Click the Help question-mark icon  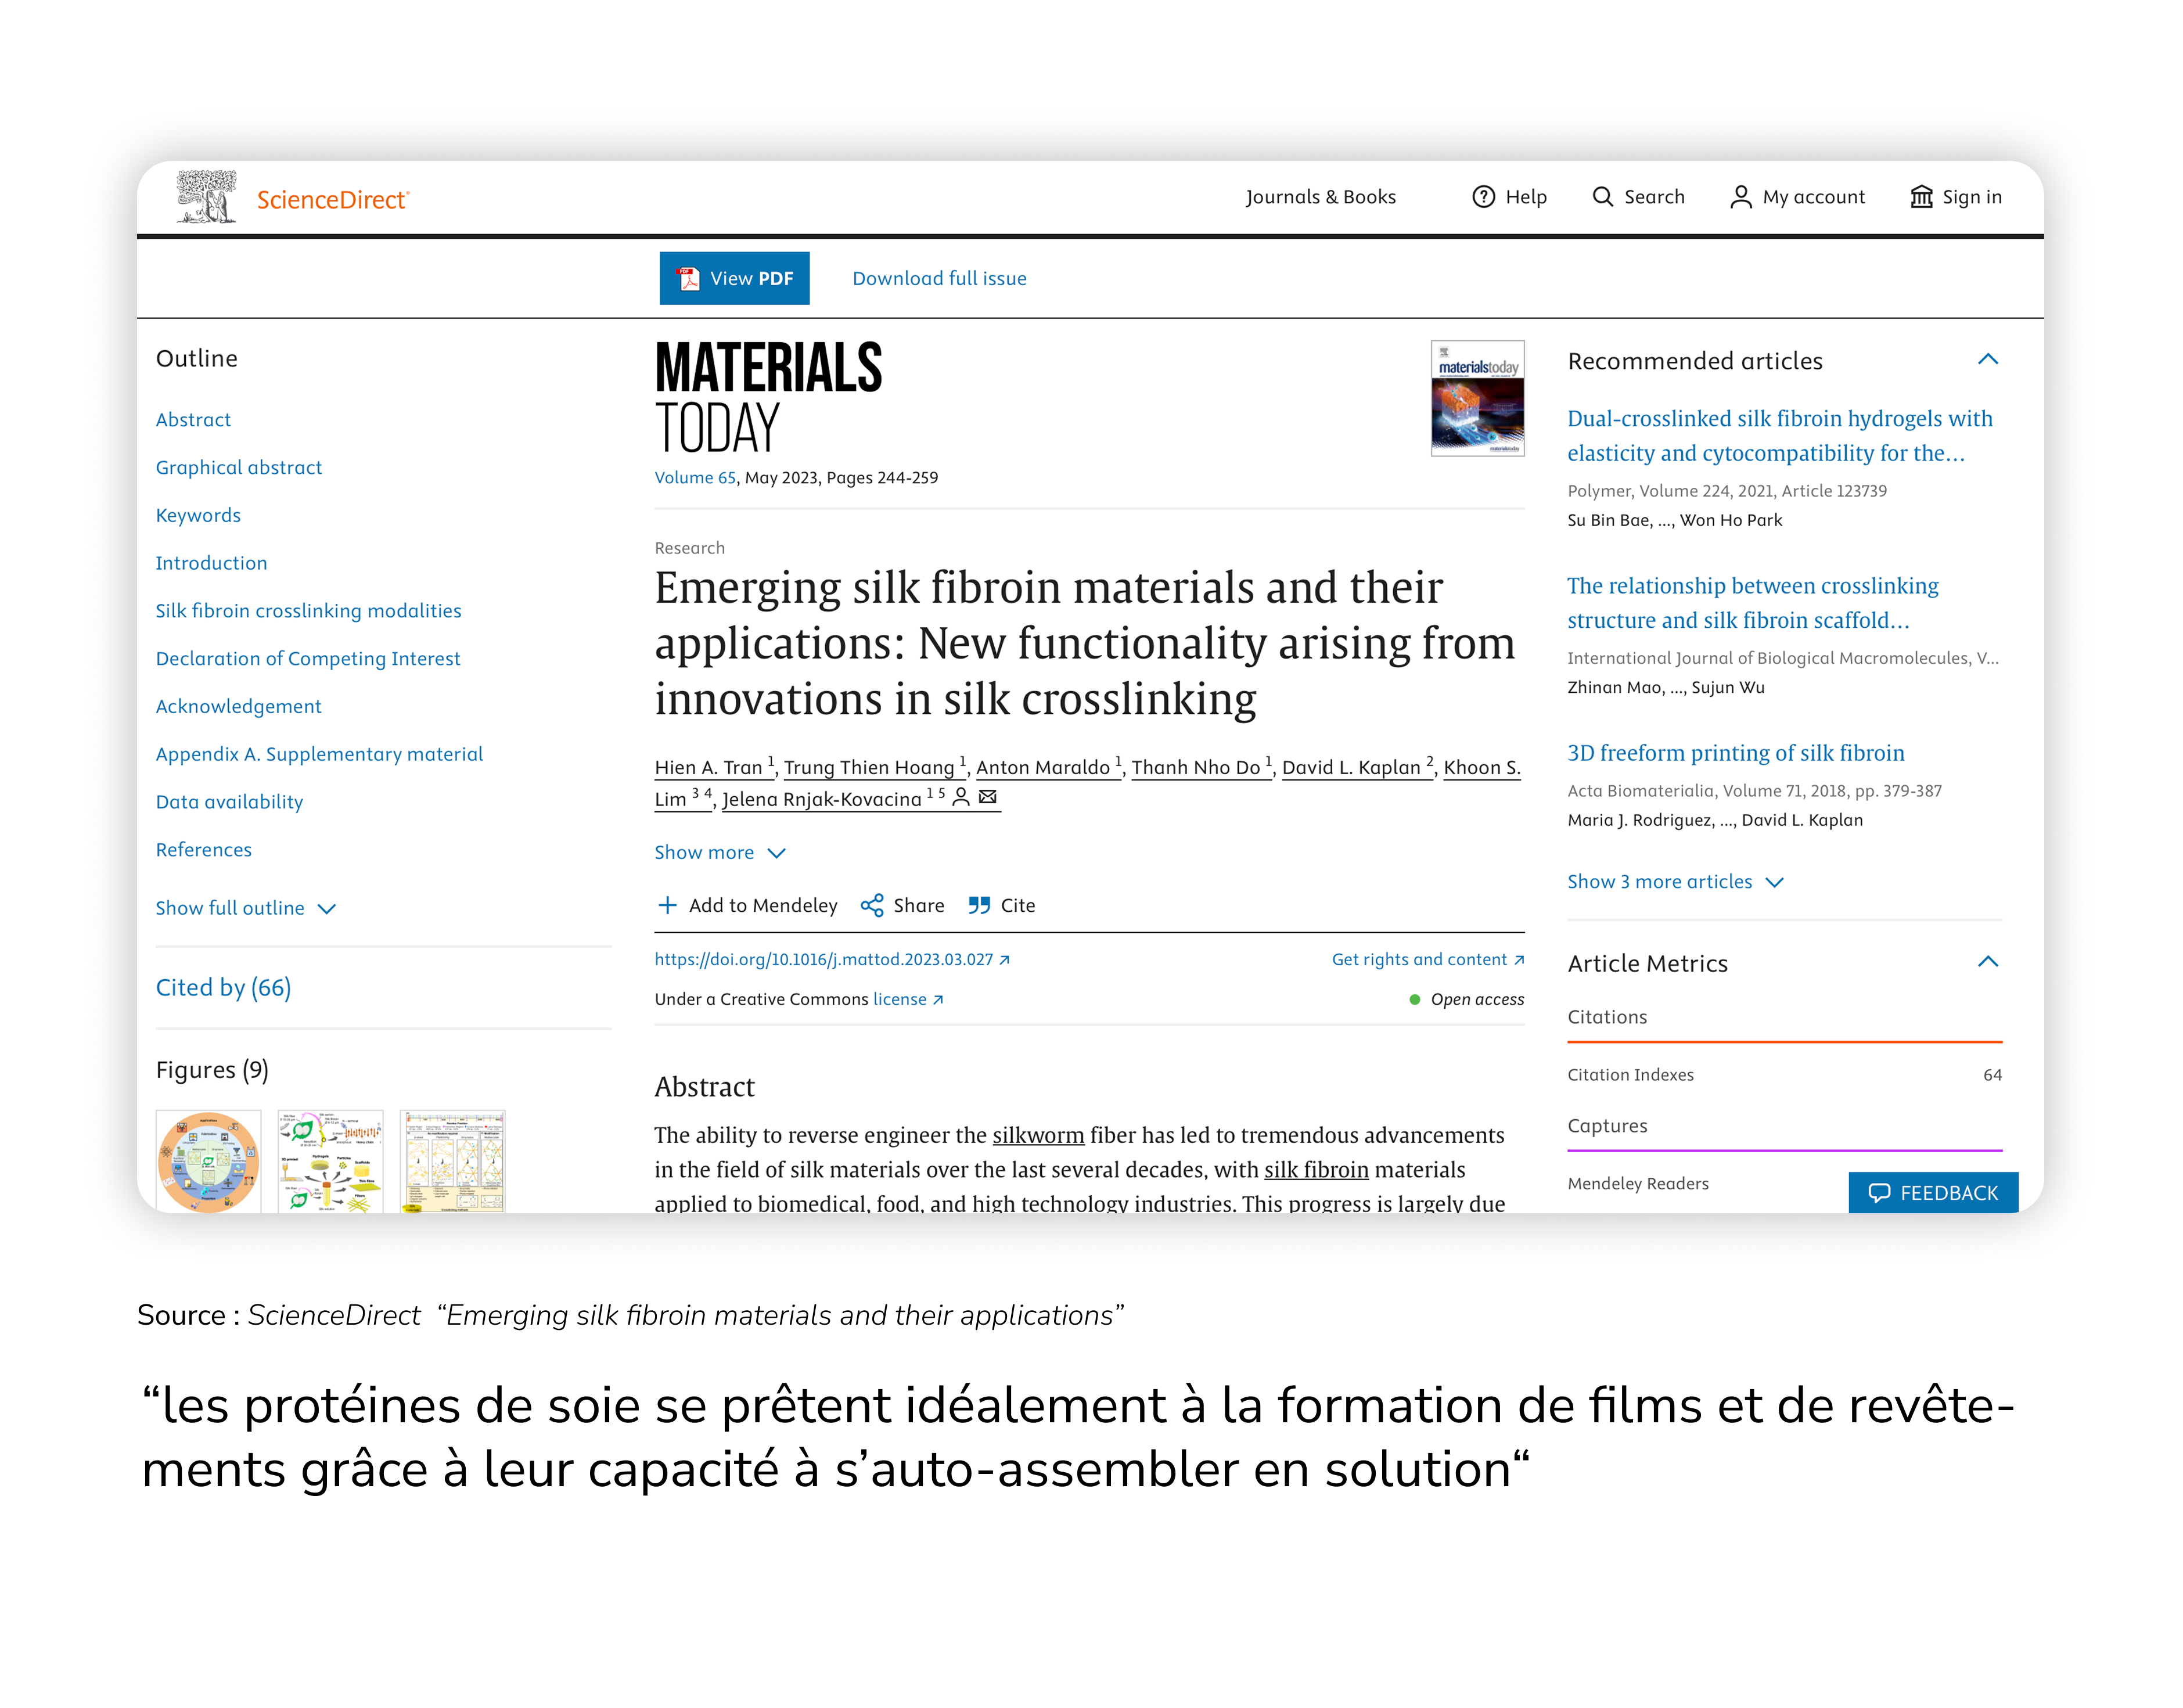[1483, 197]
